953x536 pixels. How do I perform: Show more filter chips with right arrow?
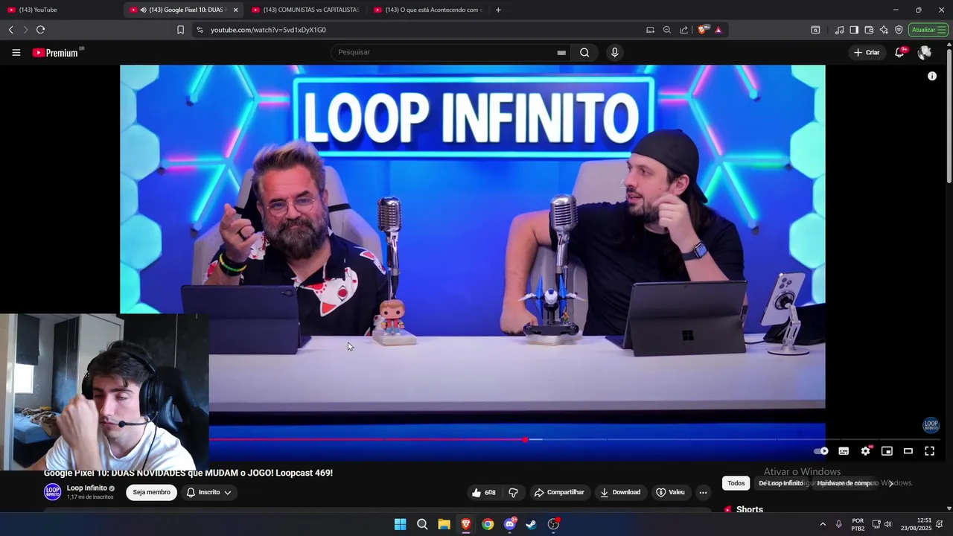pos(890,483)
